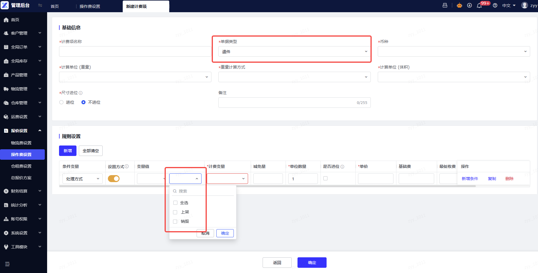Open the 重量计算方式 dropdown

pos(295,77)
